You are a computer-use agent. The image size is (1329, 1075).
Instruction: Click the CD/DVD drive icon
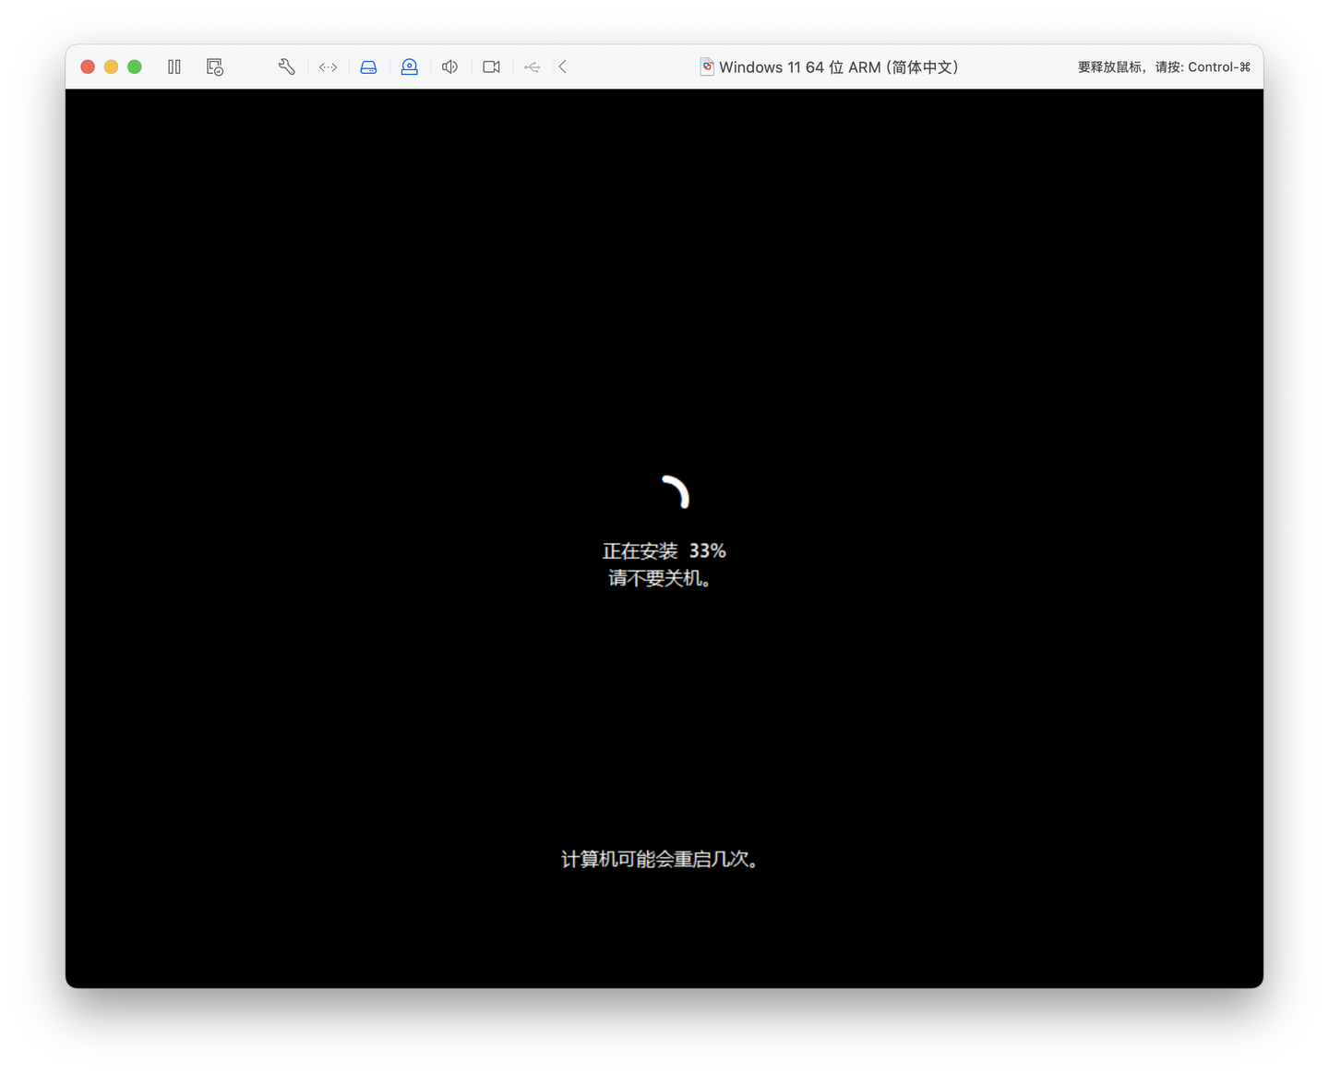click(410, 66)
